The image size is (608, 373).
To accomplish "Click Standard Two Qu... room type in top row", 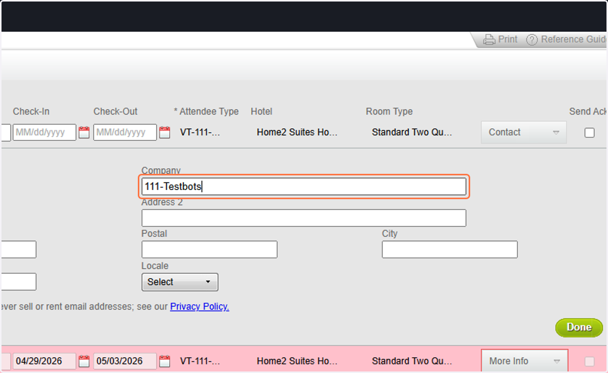I will pos(412,132).
